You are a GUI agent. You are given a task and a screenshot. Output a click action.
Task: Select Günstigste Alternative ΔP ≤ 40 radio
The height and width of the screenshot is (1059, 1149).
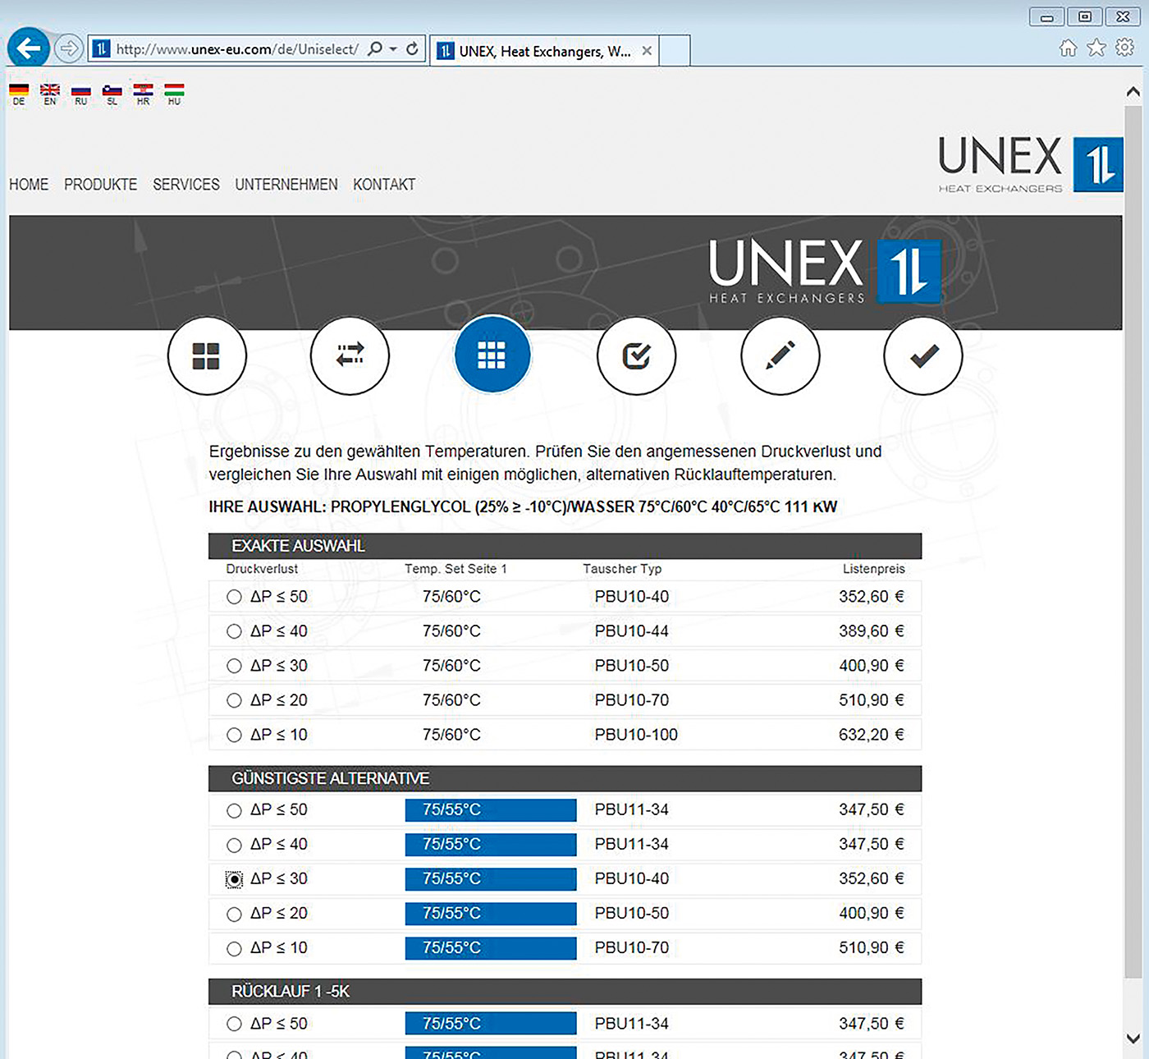(x=234, y=845)
